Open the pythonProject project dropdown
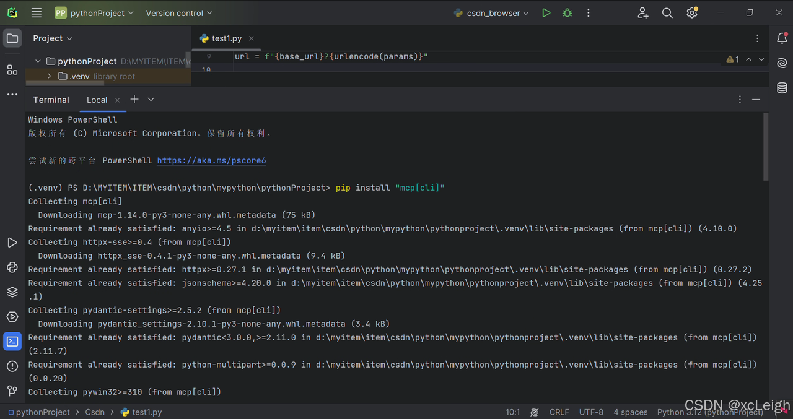793x419 pixels. 94,13
